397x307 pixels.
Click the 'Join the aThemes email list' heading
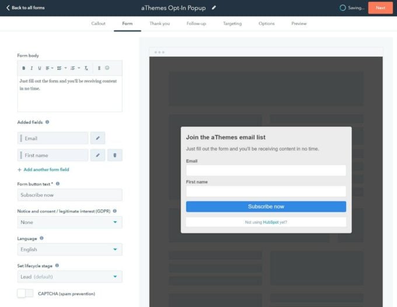(225, 137)
